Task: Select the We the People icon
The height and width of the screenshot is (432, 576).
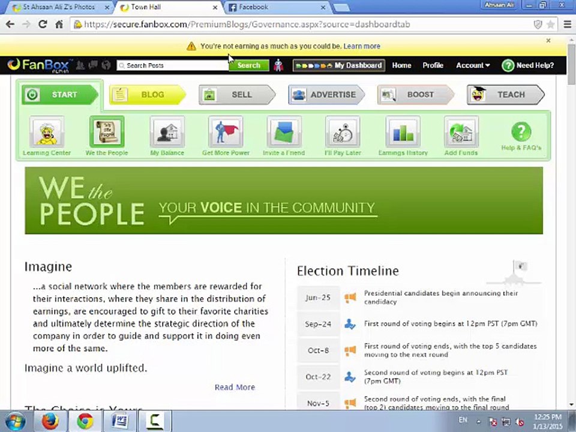Action: click(x=107, y=131)
